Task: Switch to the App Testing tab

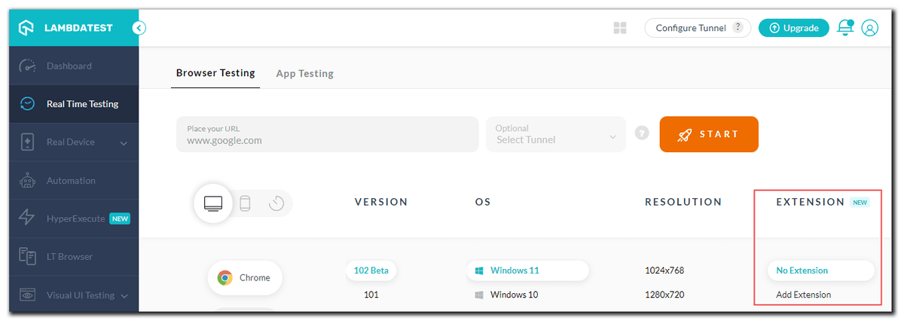Action: coord(304,74)
